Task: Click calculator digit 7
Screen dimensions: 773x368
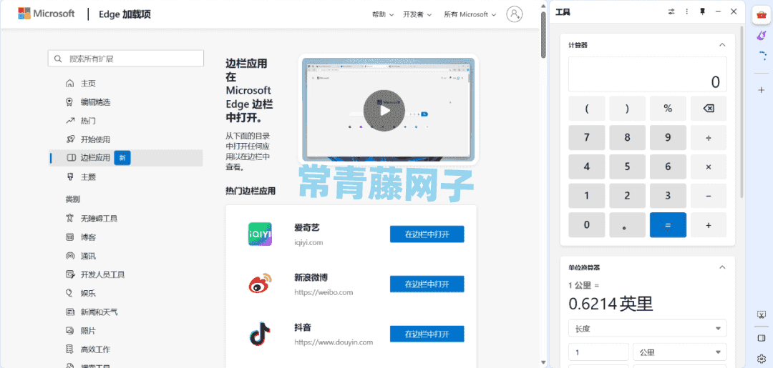Action: pyautogui.click(x=587, y=138)
